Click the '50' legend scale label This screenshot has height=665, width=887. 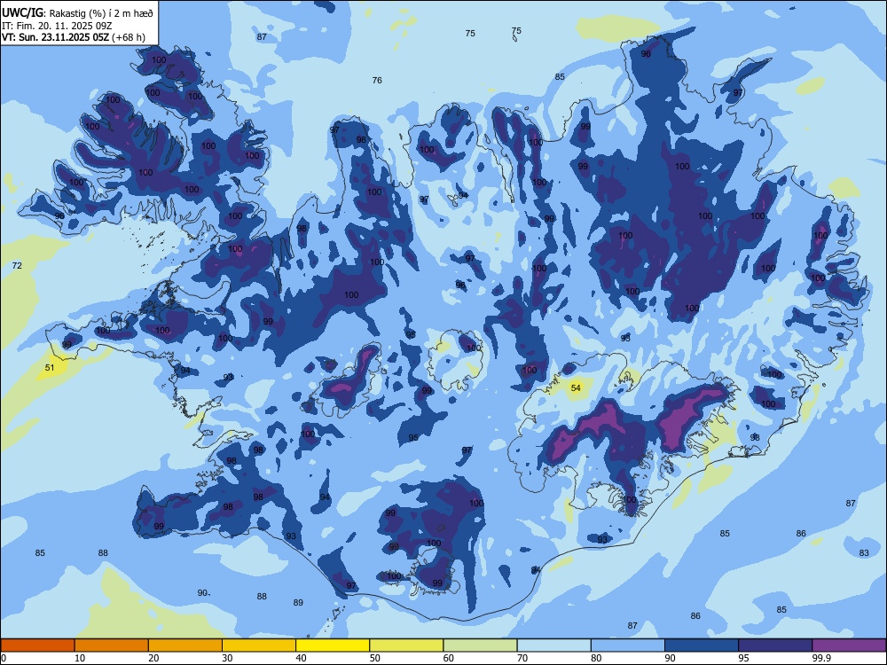click(x=374, y=658)
